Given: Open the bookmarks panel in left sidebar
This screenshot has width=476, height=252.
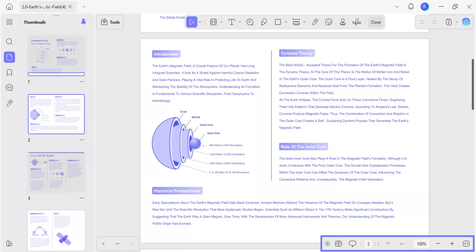Looking at the screenshot, I should (x=9, y=72).
